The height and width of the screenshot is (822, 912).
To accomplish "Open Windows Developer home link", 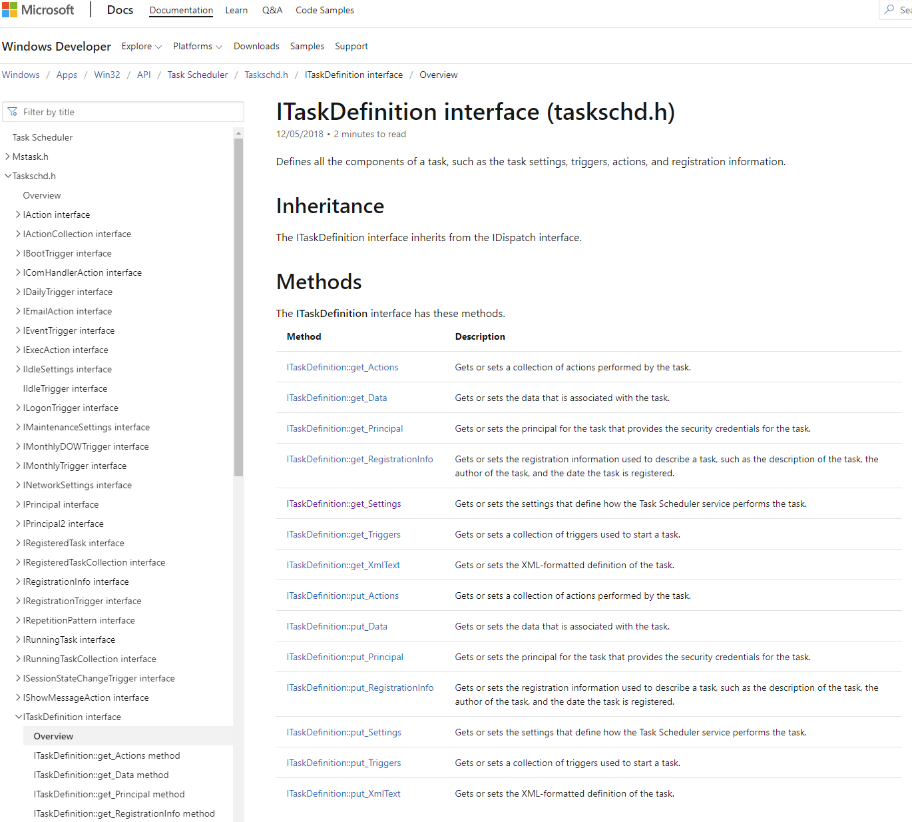I will (57, 46).
